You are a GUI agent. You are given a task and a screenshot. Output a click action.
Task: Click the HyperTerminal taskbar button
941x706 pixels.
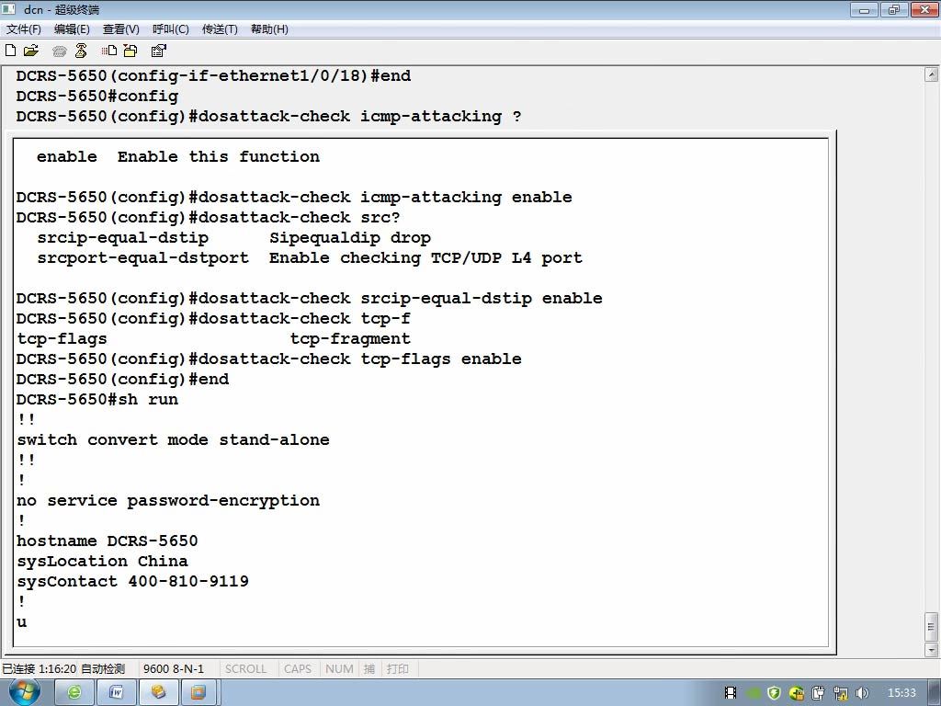[158, 692]
